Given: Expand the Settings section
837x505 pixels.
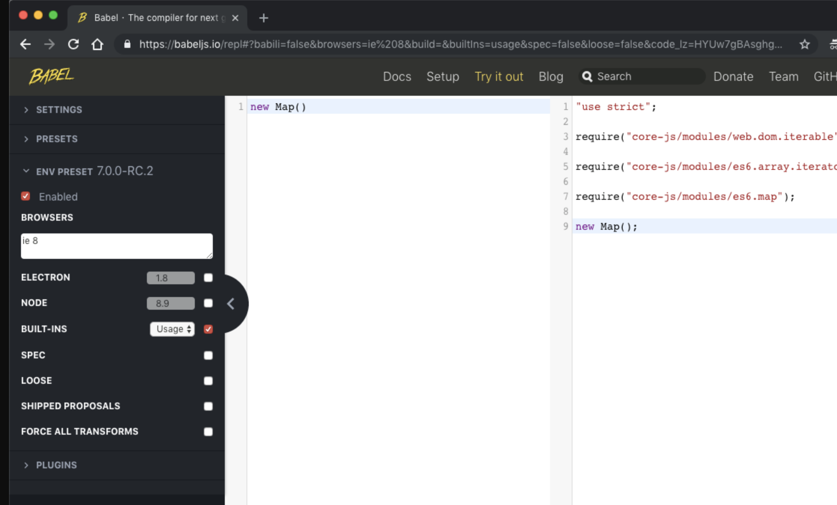Looking at the screenshot, I should [x=117, y=110].
